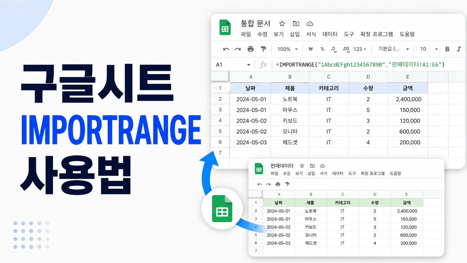Viewport: 467px width, 263px height.
Task: Select column E header in 통합 문서
Action: click(408, 77)
